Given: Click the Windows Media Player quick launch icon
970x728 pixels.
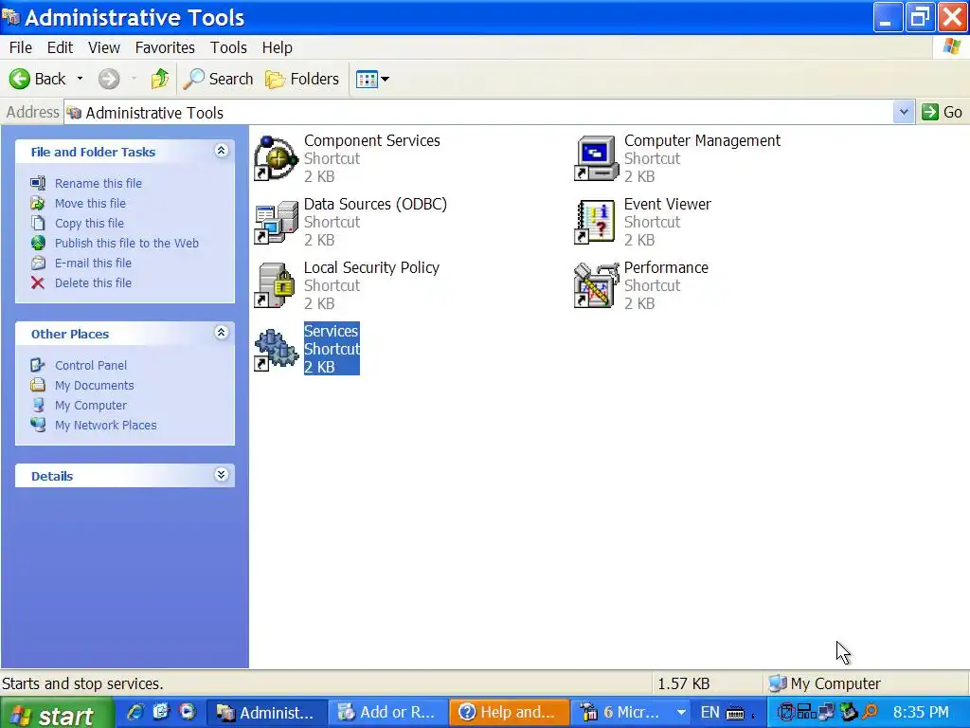Looking at the screenshot, I should coord(188,712).
